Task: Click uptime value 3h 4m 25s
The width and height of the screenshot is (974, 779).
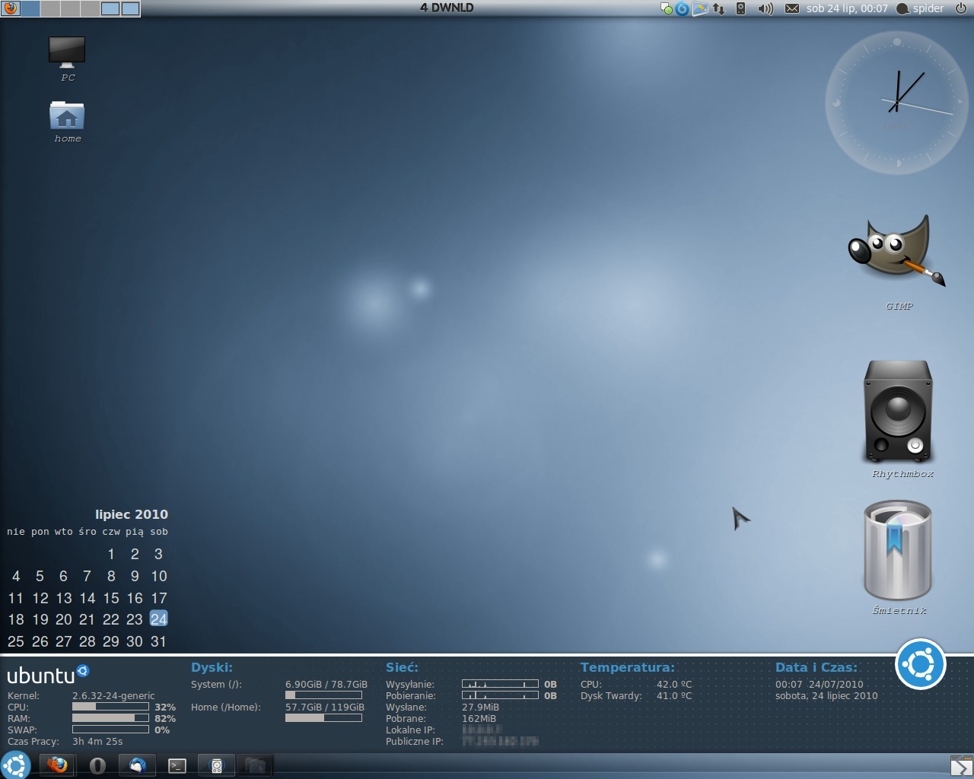Action: pyautogui.click(x=97, y=741)
